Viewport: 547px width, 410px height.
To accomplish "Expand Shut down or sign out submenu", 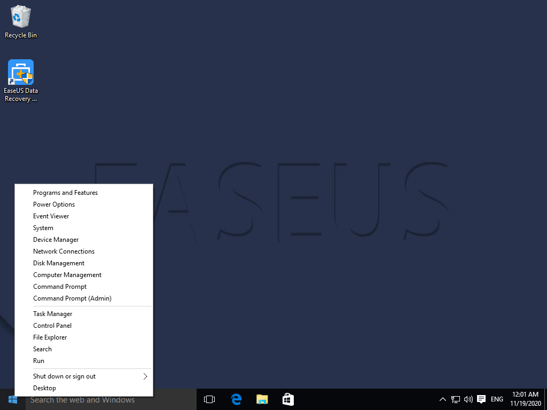I will pos(84,376).
